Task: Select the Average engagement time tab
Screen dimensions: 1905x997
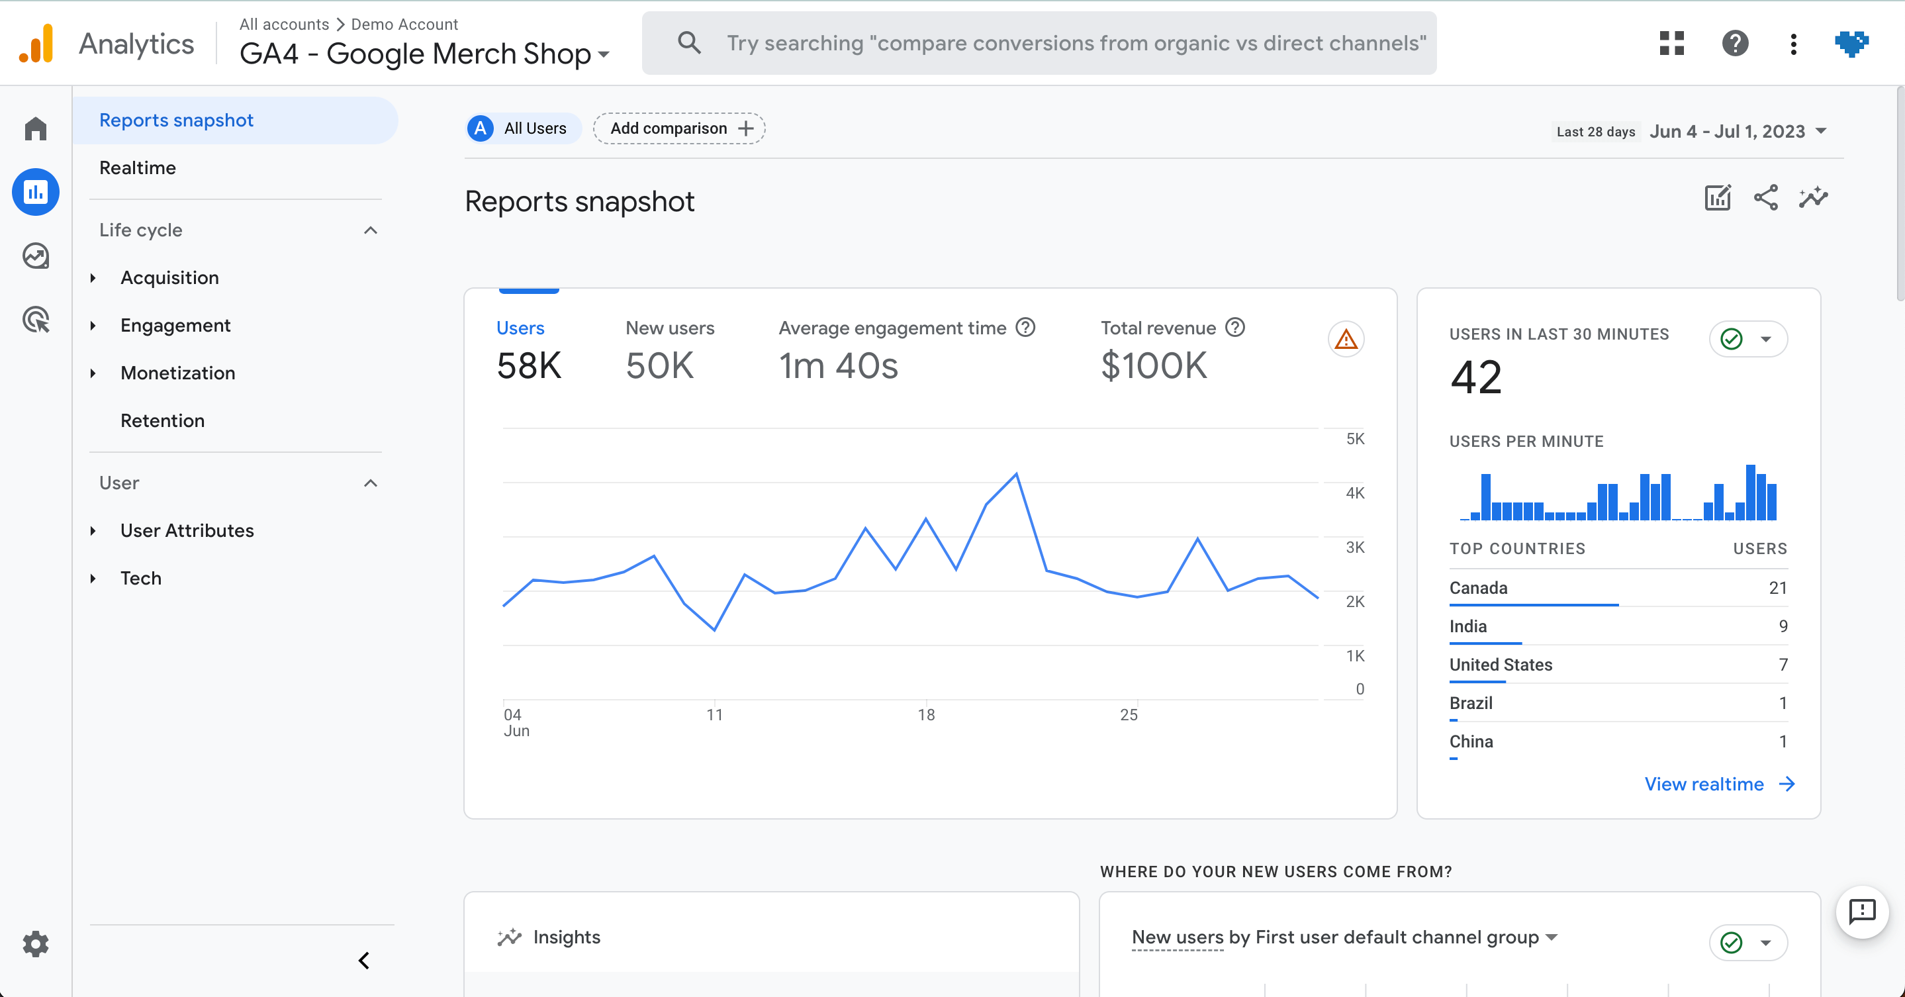Action: (907, 352)
